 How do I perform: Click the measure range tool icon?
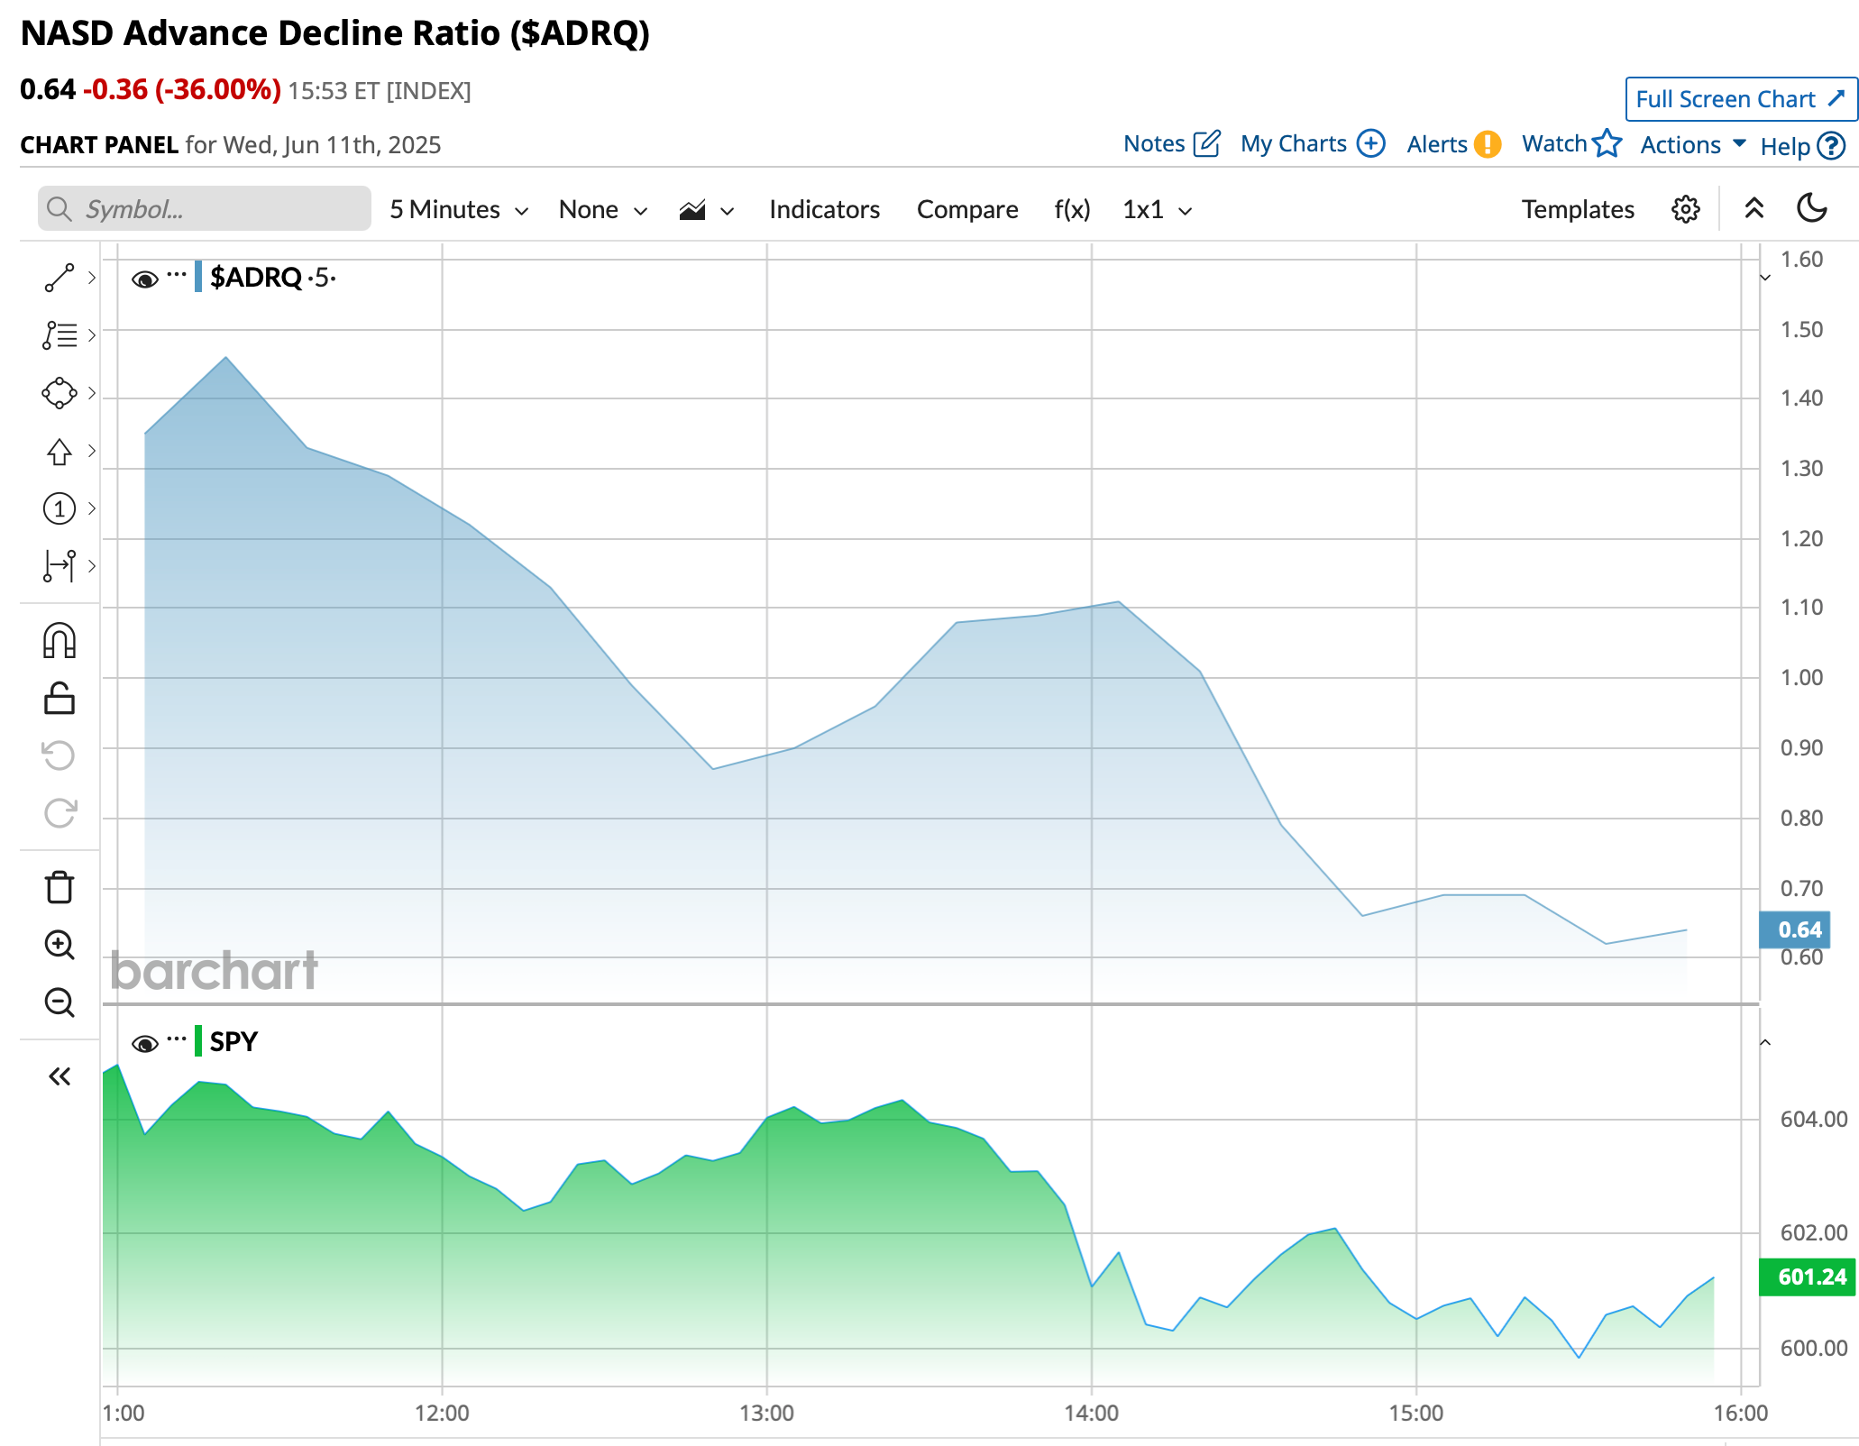[x=60, y=566]
